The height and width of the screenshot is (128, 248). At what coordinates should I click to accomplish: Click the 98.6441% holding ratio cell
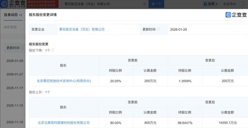pos(185,123)
